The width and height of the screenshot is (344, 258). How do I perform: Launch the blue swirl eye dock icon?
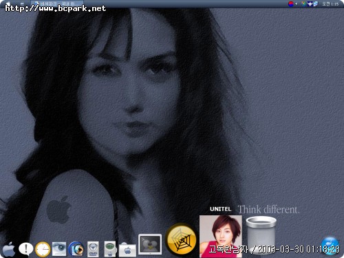[x=76, y=249]
